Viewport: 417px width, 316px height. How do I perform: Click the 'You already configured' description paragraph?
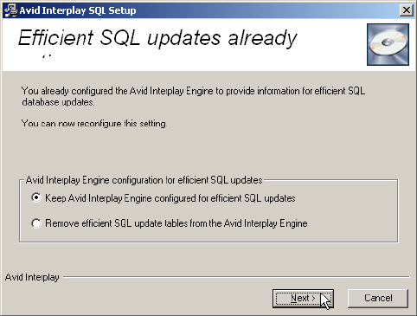(x=193, y=96)
